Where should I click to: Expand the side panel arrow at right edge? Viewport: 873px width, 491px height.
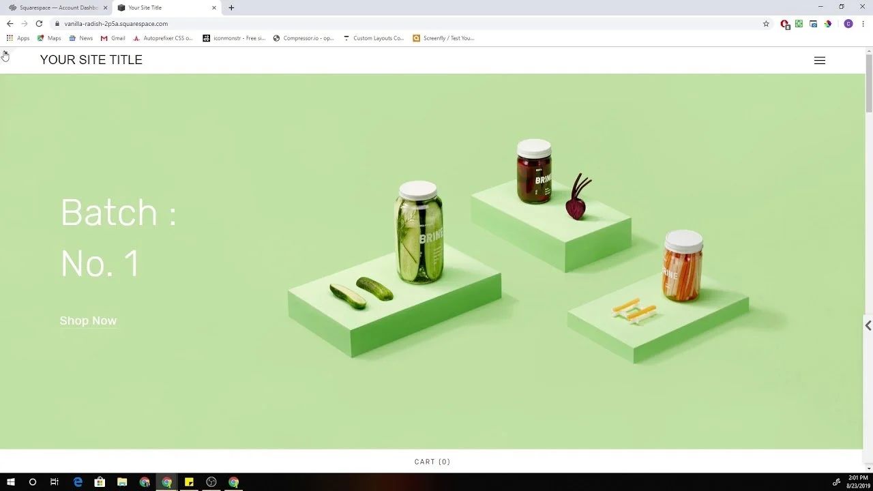[x=868, y=326]
